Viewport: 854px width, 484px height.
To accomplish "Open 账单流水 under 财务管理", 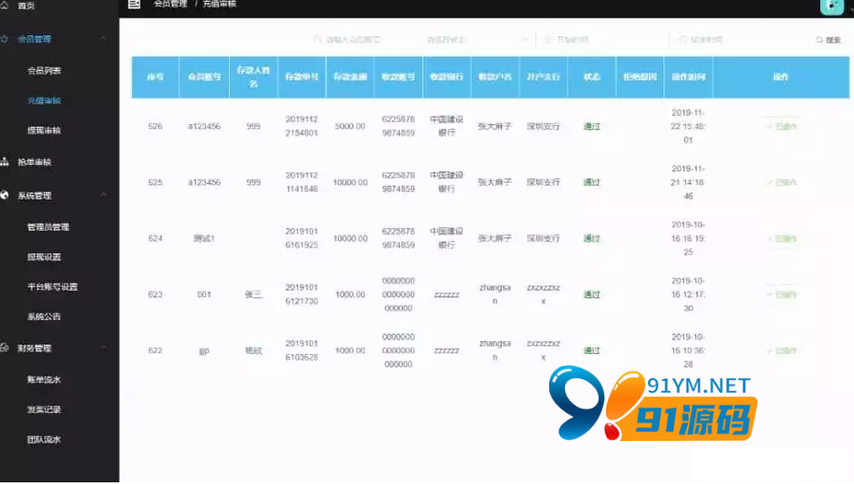I will pyautogui.click(x=44, y=379).
